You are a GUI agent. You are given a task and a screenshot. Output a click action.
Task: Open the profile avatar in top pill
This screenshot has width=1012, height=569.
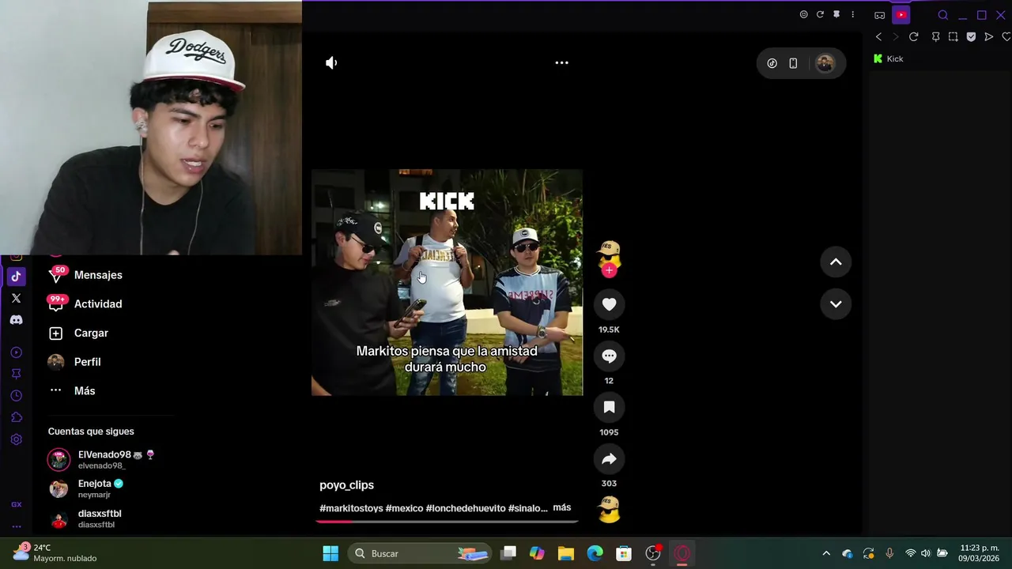825,63
